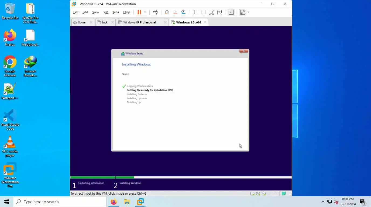Viewport: 371px width, 207px height.
Task: Open the View menu in VMware
Action: click(x=96, y=12)
